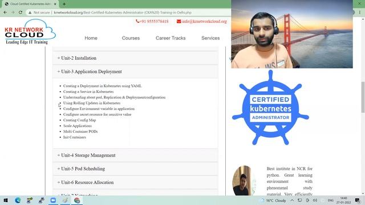Viewport: 365px width, 205px height.
Task: Launch Microsoft Edge from taskbar
Action: pos(18,200)
